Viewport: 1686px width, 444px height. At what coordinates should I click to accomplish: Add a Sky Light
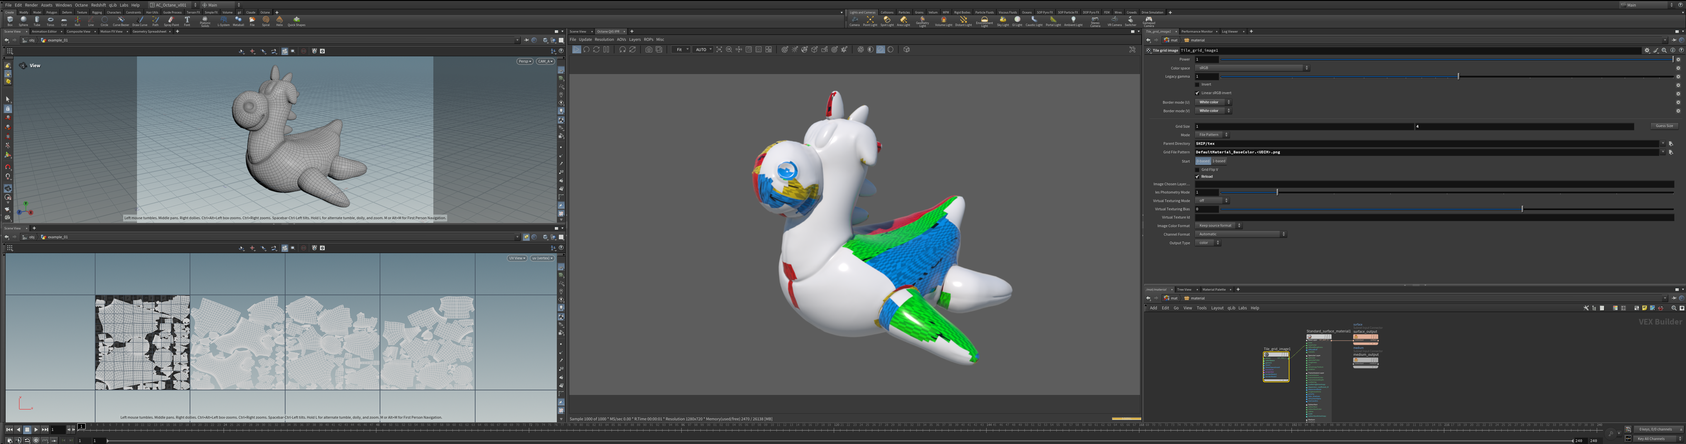pyautogui.click(x=1003, y=22)
